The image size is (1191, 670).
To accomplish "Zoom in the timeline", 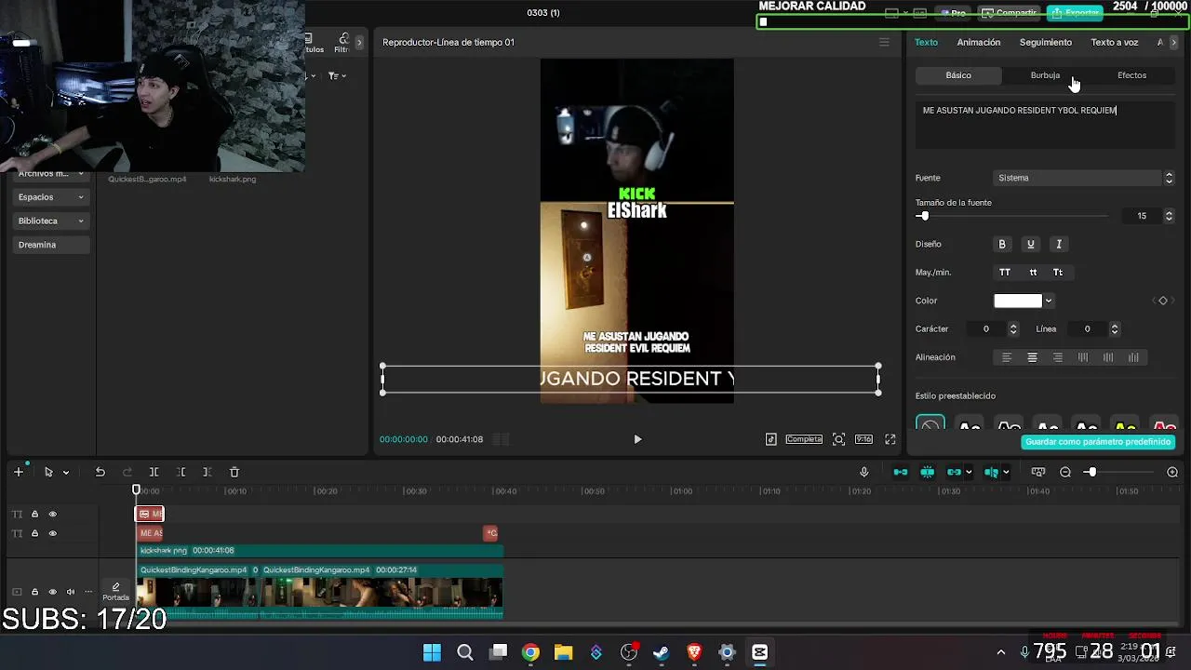I will coord(1172,472).
